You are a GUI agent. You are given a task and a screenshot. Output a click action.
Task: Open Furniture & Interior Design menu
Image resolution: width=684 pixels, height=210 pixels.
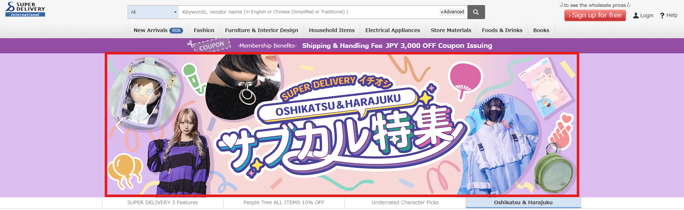coord(262,30)
